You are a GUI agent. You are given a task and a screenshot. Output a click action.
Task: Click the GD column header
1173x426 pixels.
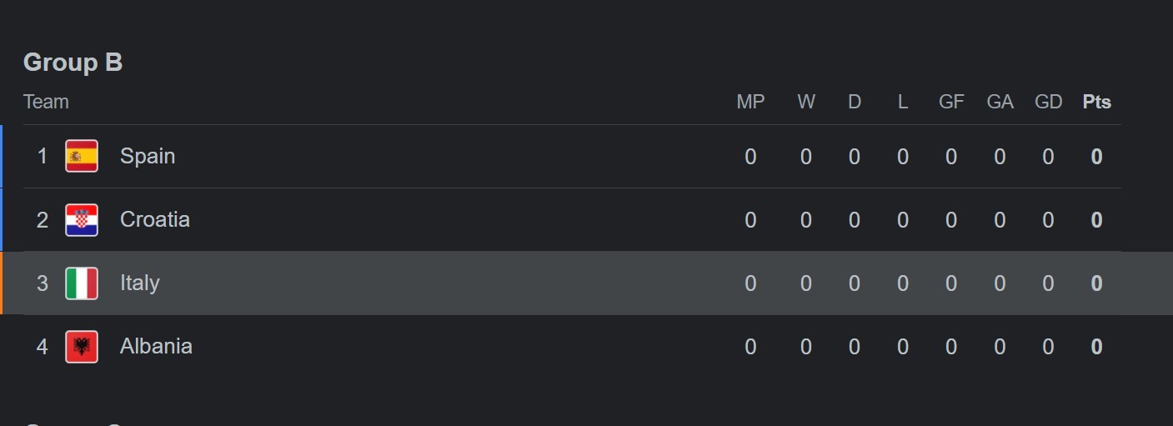pos(1048,102)
